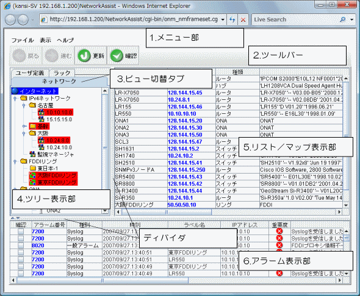Select the ネットワーク view tab
Image resolution: width=360 pixels, height=296 pixels.
[x=59, y=81]
